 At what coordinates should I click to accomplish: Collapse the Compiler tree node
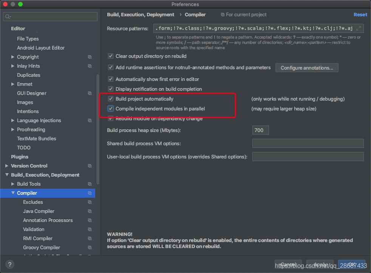13,193
